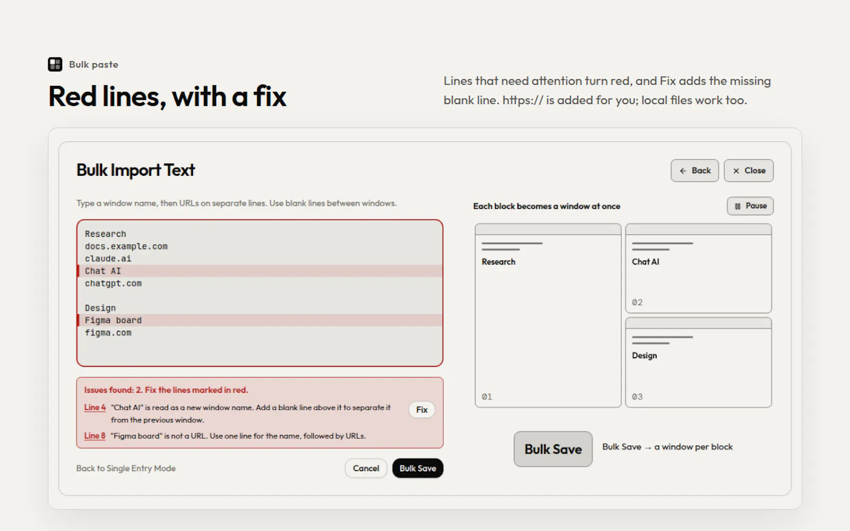
Task: Pause the window preview animation
Action: [x=750, y=206]
